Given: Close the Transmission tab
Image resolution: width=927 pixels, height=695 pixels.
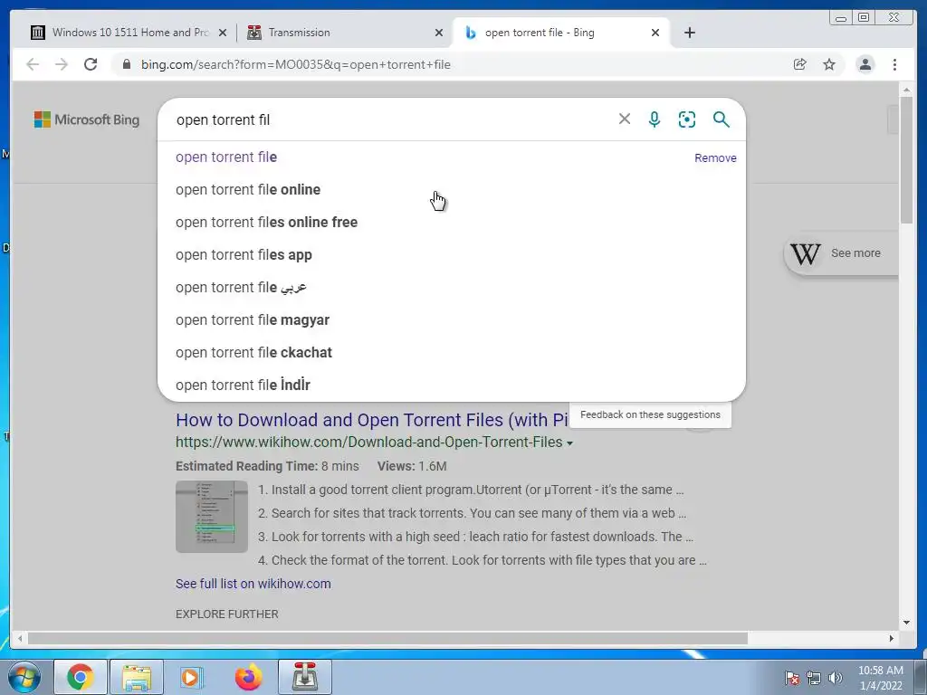Looking at the screenshot, I should point(439,33).
